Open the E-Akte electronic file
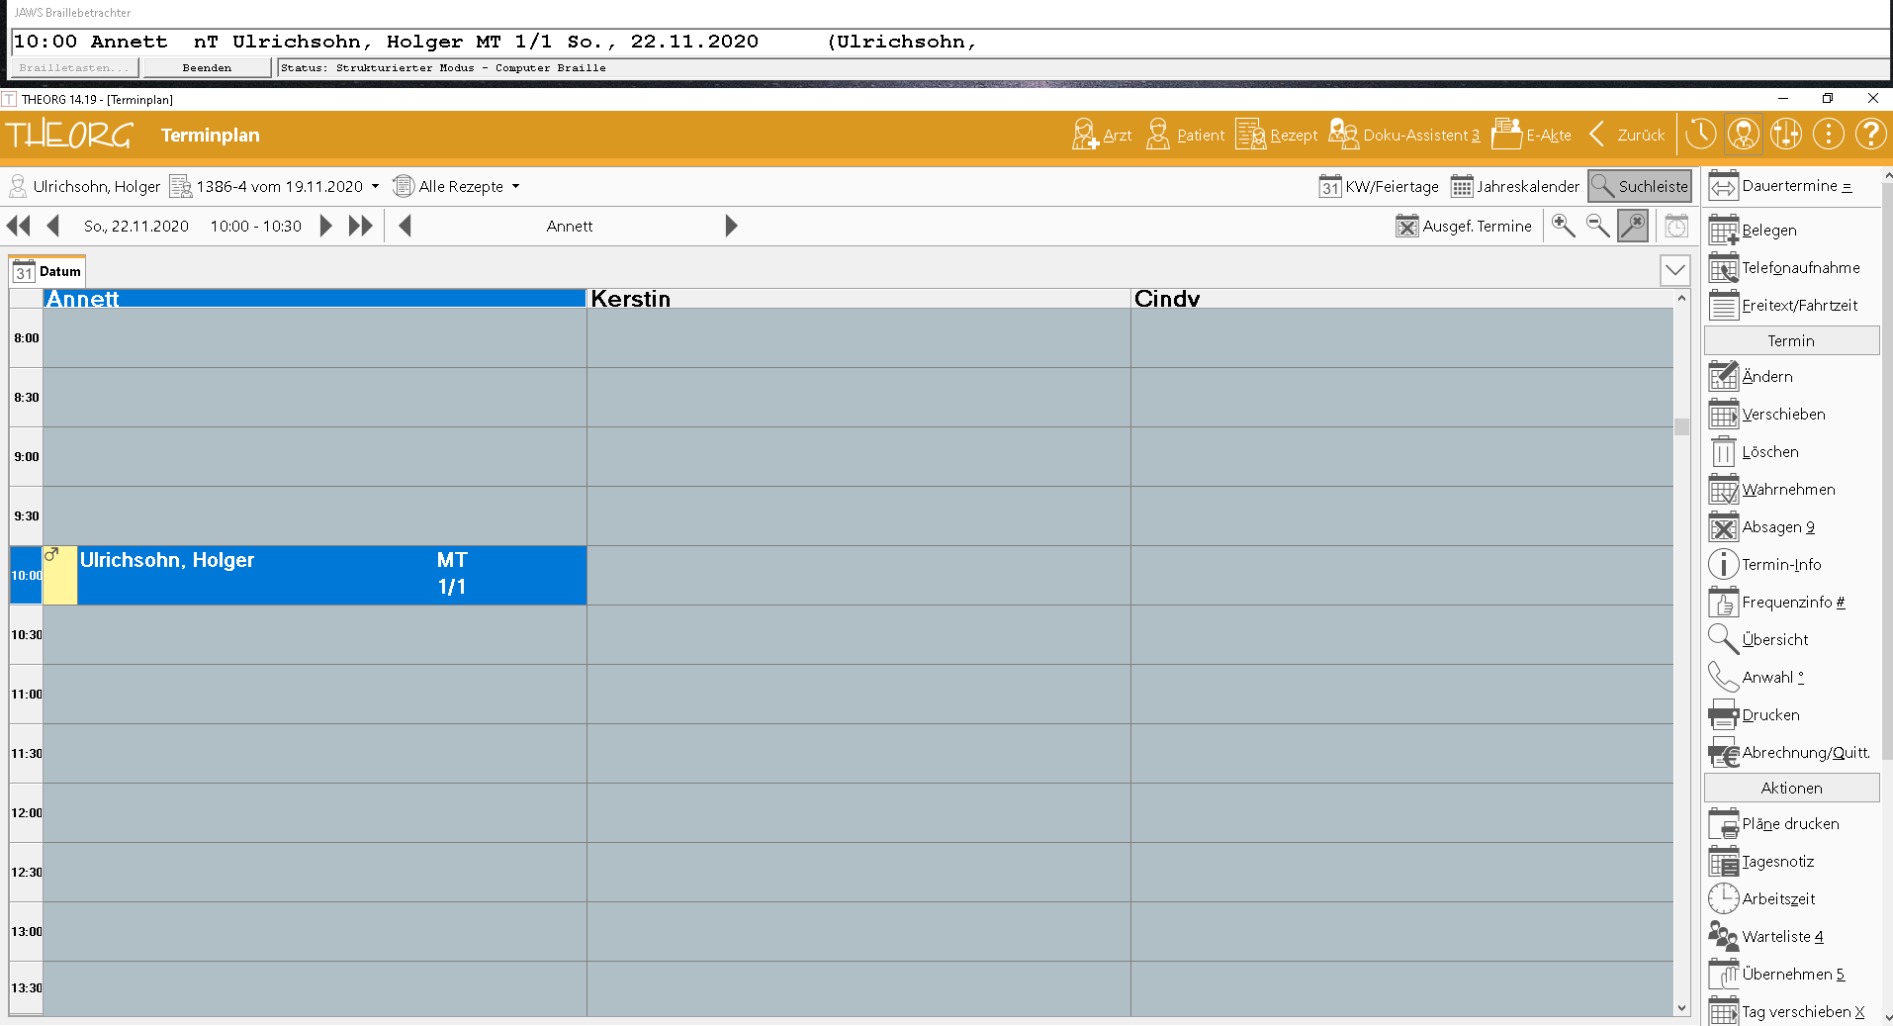1893x1026 pixels. pos(1505,135)
